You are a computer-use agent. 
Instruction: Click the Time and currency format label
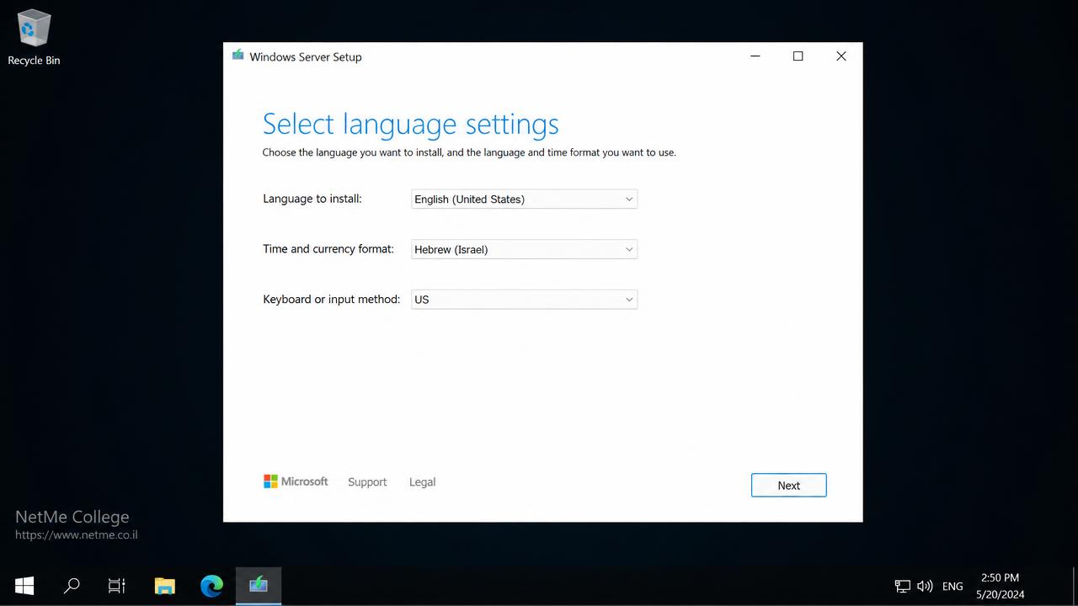328,249
